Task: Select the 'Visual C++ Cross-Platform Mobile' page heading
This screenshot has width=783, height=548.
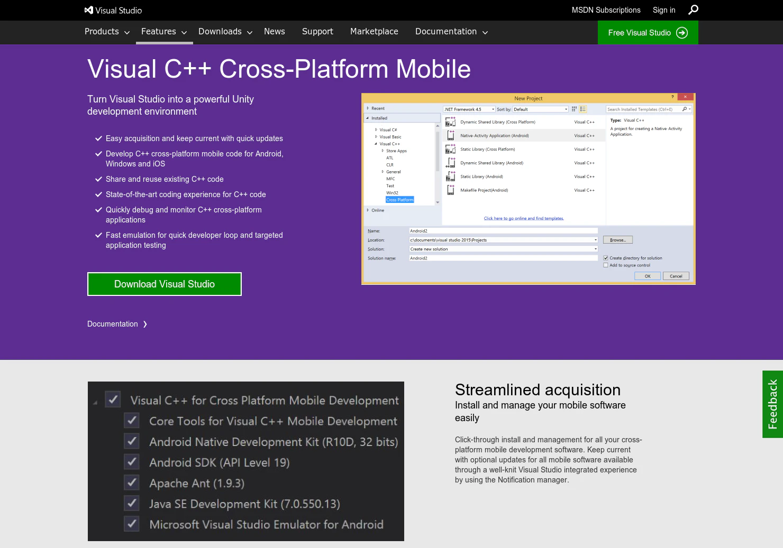Action: pyautogui.click(x=279, y=69)
